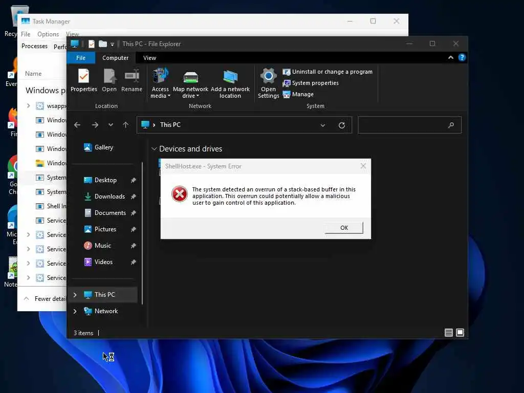Open System properties from the ribbon

tap(311, 83)
